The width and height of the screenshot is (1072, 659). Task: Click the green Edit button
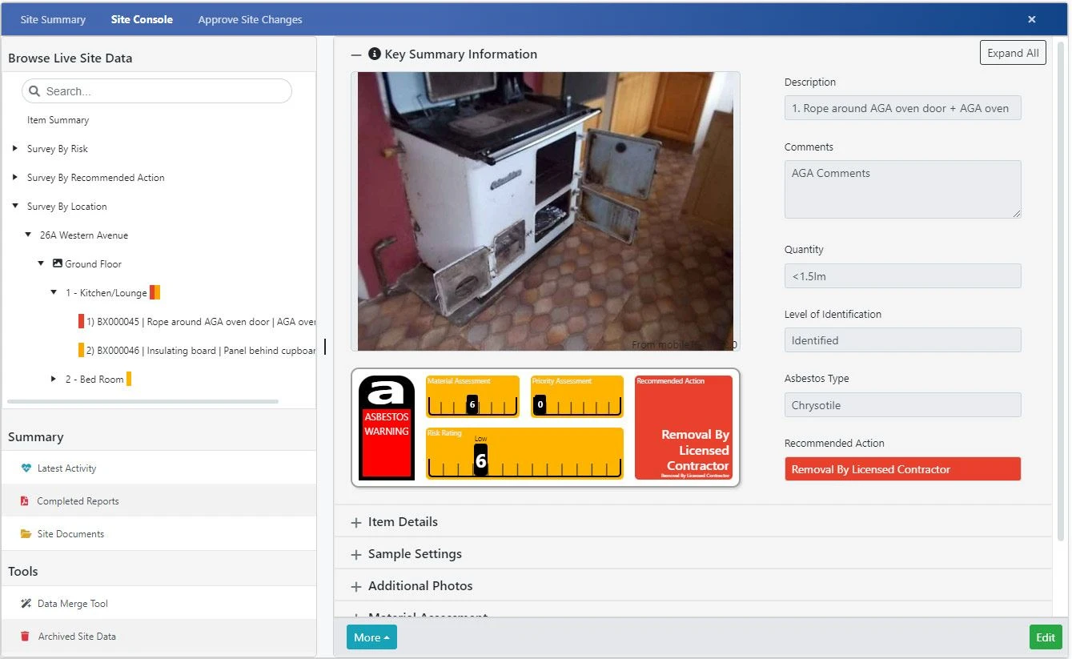click(x=1046, y=637)
